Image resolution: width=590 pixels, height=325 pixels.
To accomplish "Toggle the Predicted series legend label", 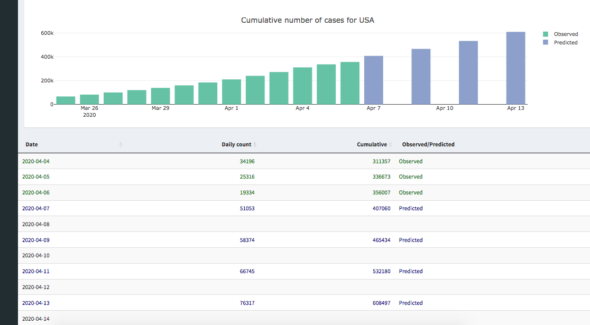I will click(565, 43).
